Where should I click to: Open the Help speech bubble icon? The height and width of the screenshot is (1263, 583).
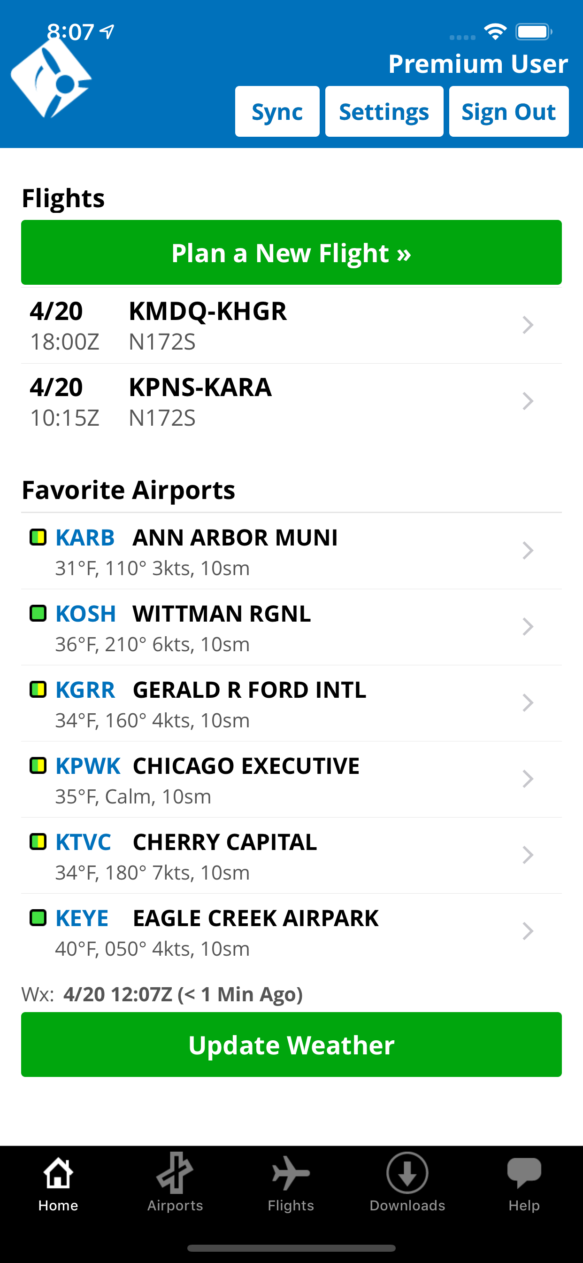[524, 1173]
